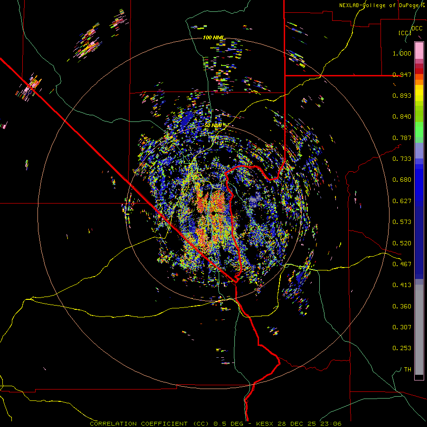Select the 0.467 legend value
Viewport: 427px width, 427px height.
[402, 264]
